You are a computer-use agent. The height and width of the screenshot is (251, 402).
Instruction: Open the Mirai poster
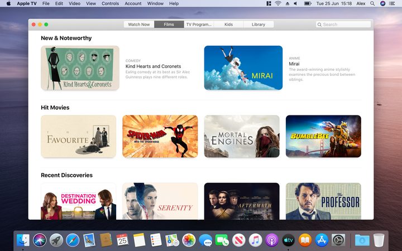[243, 68]
